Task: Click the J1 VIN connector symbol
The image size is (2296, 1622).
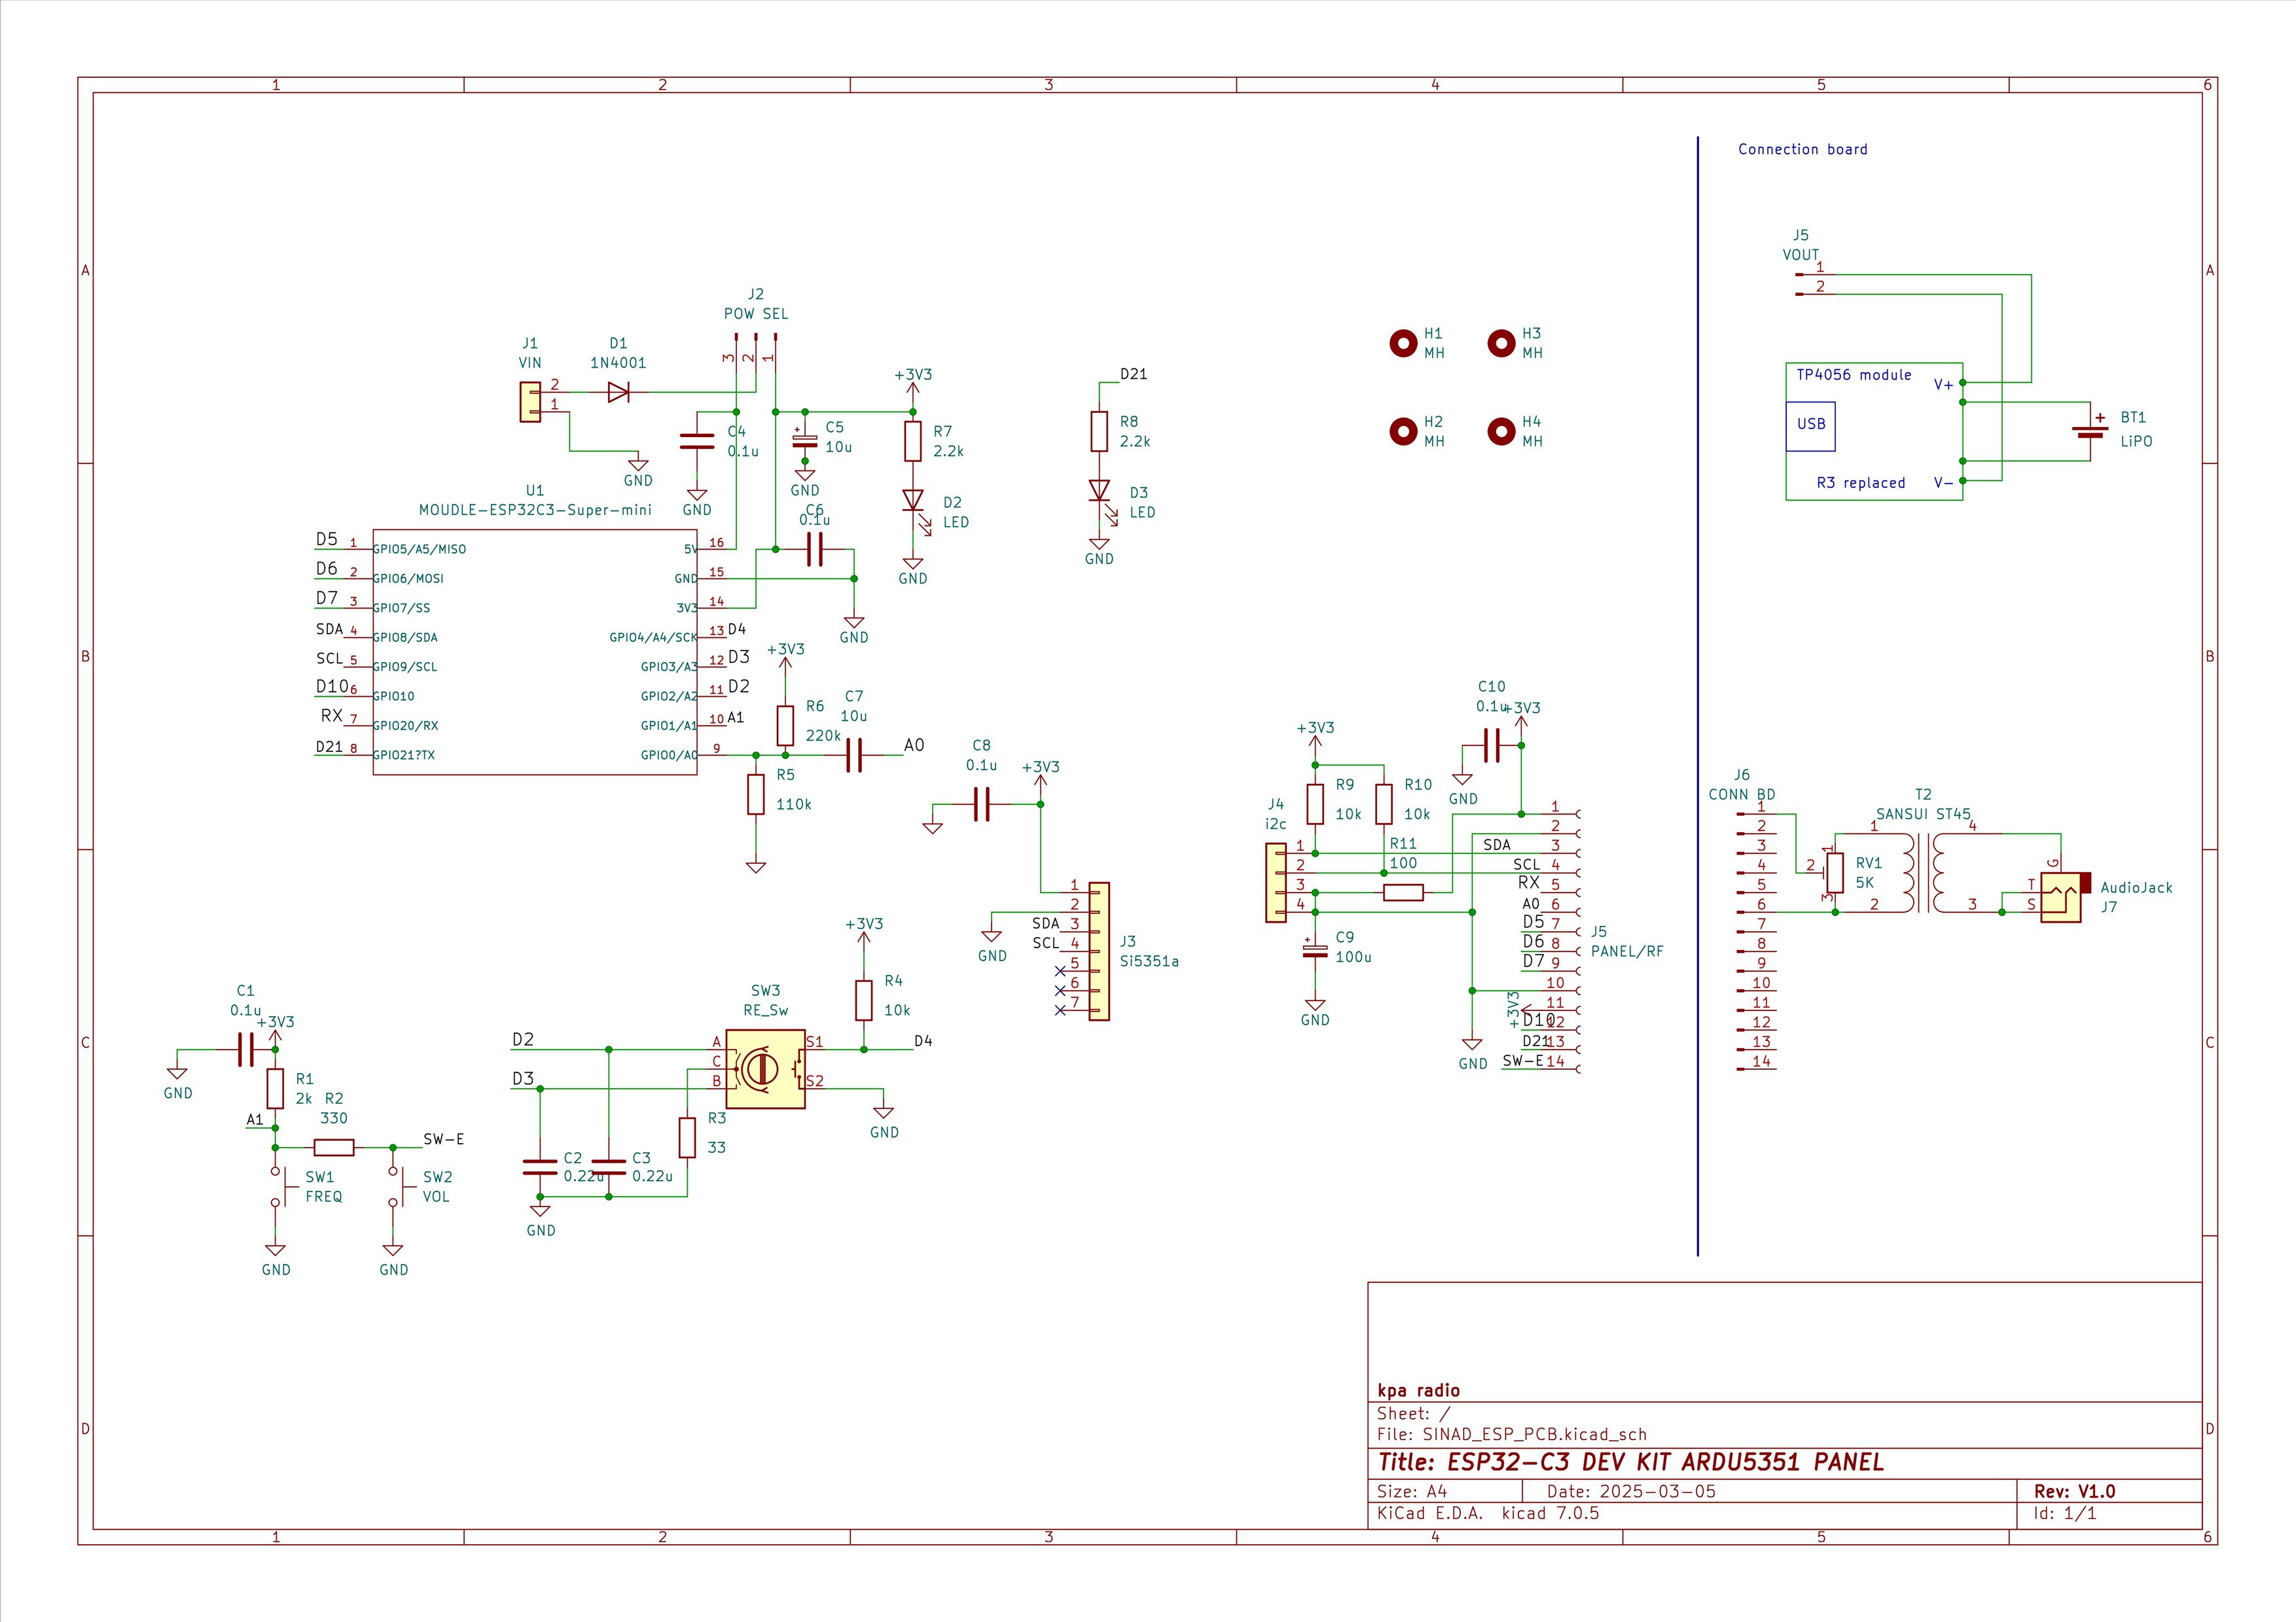Action: coord(530,403)
